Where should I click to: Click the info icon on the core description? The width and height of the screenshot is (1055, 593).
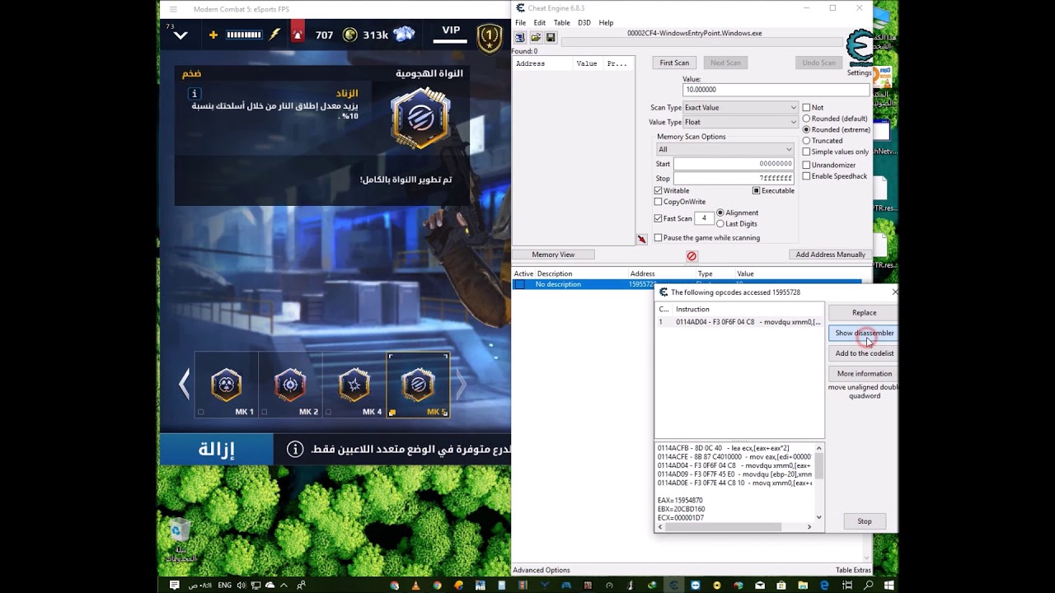pos(193,94)
